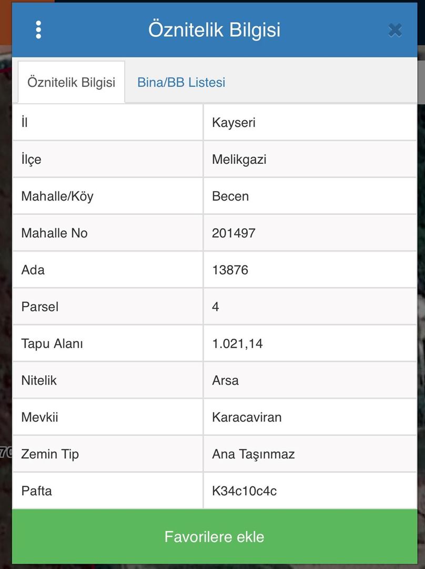This screenshot has height=569, width=425.
Task: Select the Tapu Alanı row label
Action: pyautogui.click(x=52, y=344)
